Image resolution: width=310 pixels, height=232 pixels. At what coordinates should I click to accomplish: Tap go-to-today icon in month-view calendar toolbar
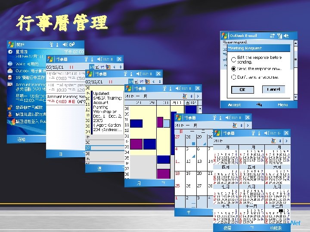tap(235, 125)
